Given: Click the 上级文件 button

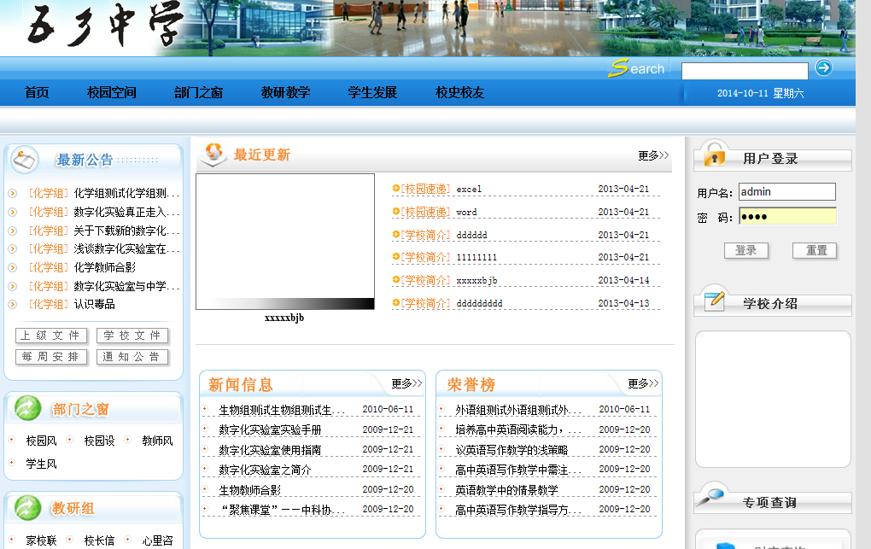Looking at the screenshot, I should tap(50, 336).
